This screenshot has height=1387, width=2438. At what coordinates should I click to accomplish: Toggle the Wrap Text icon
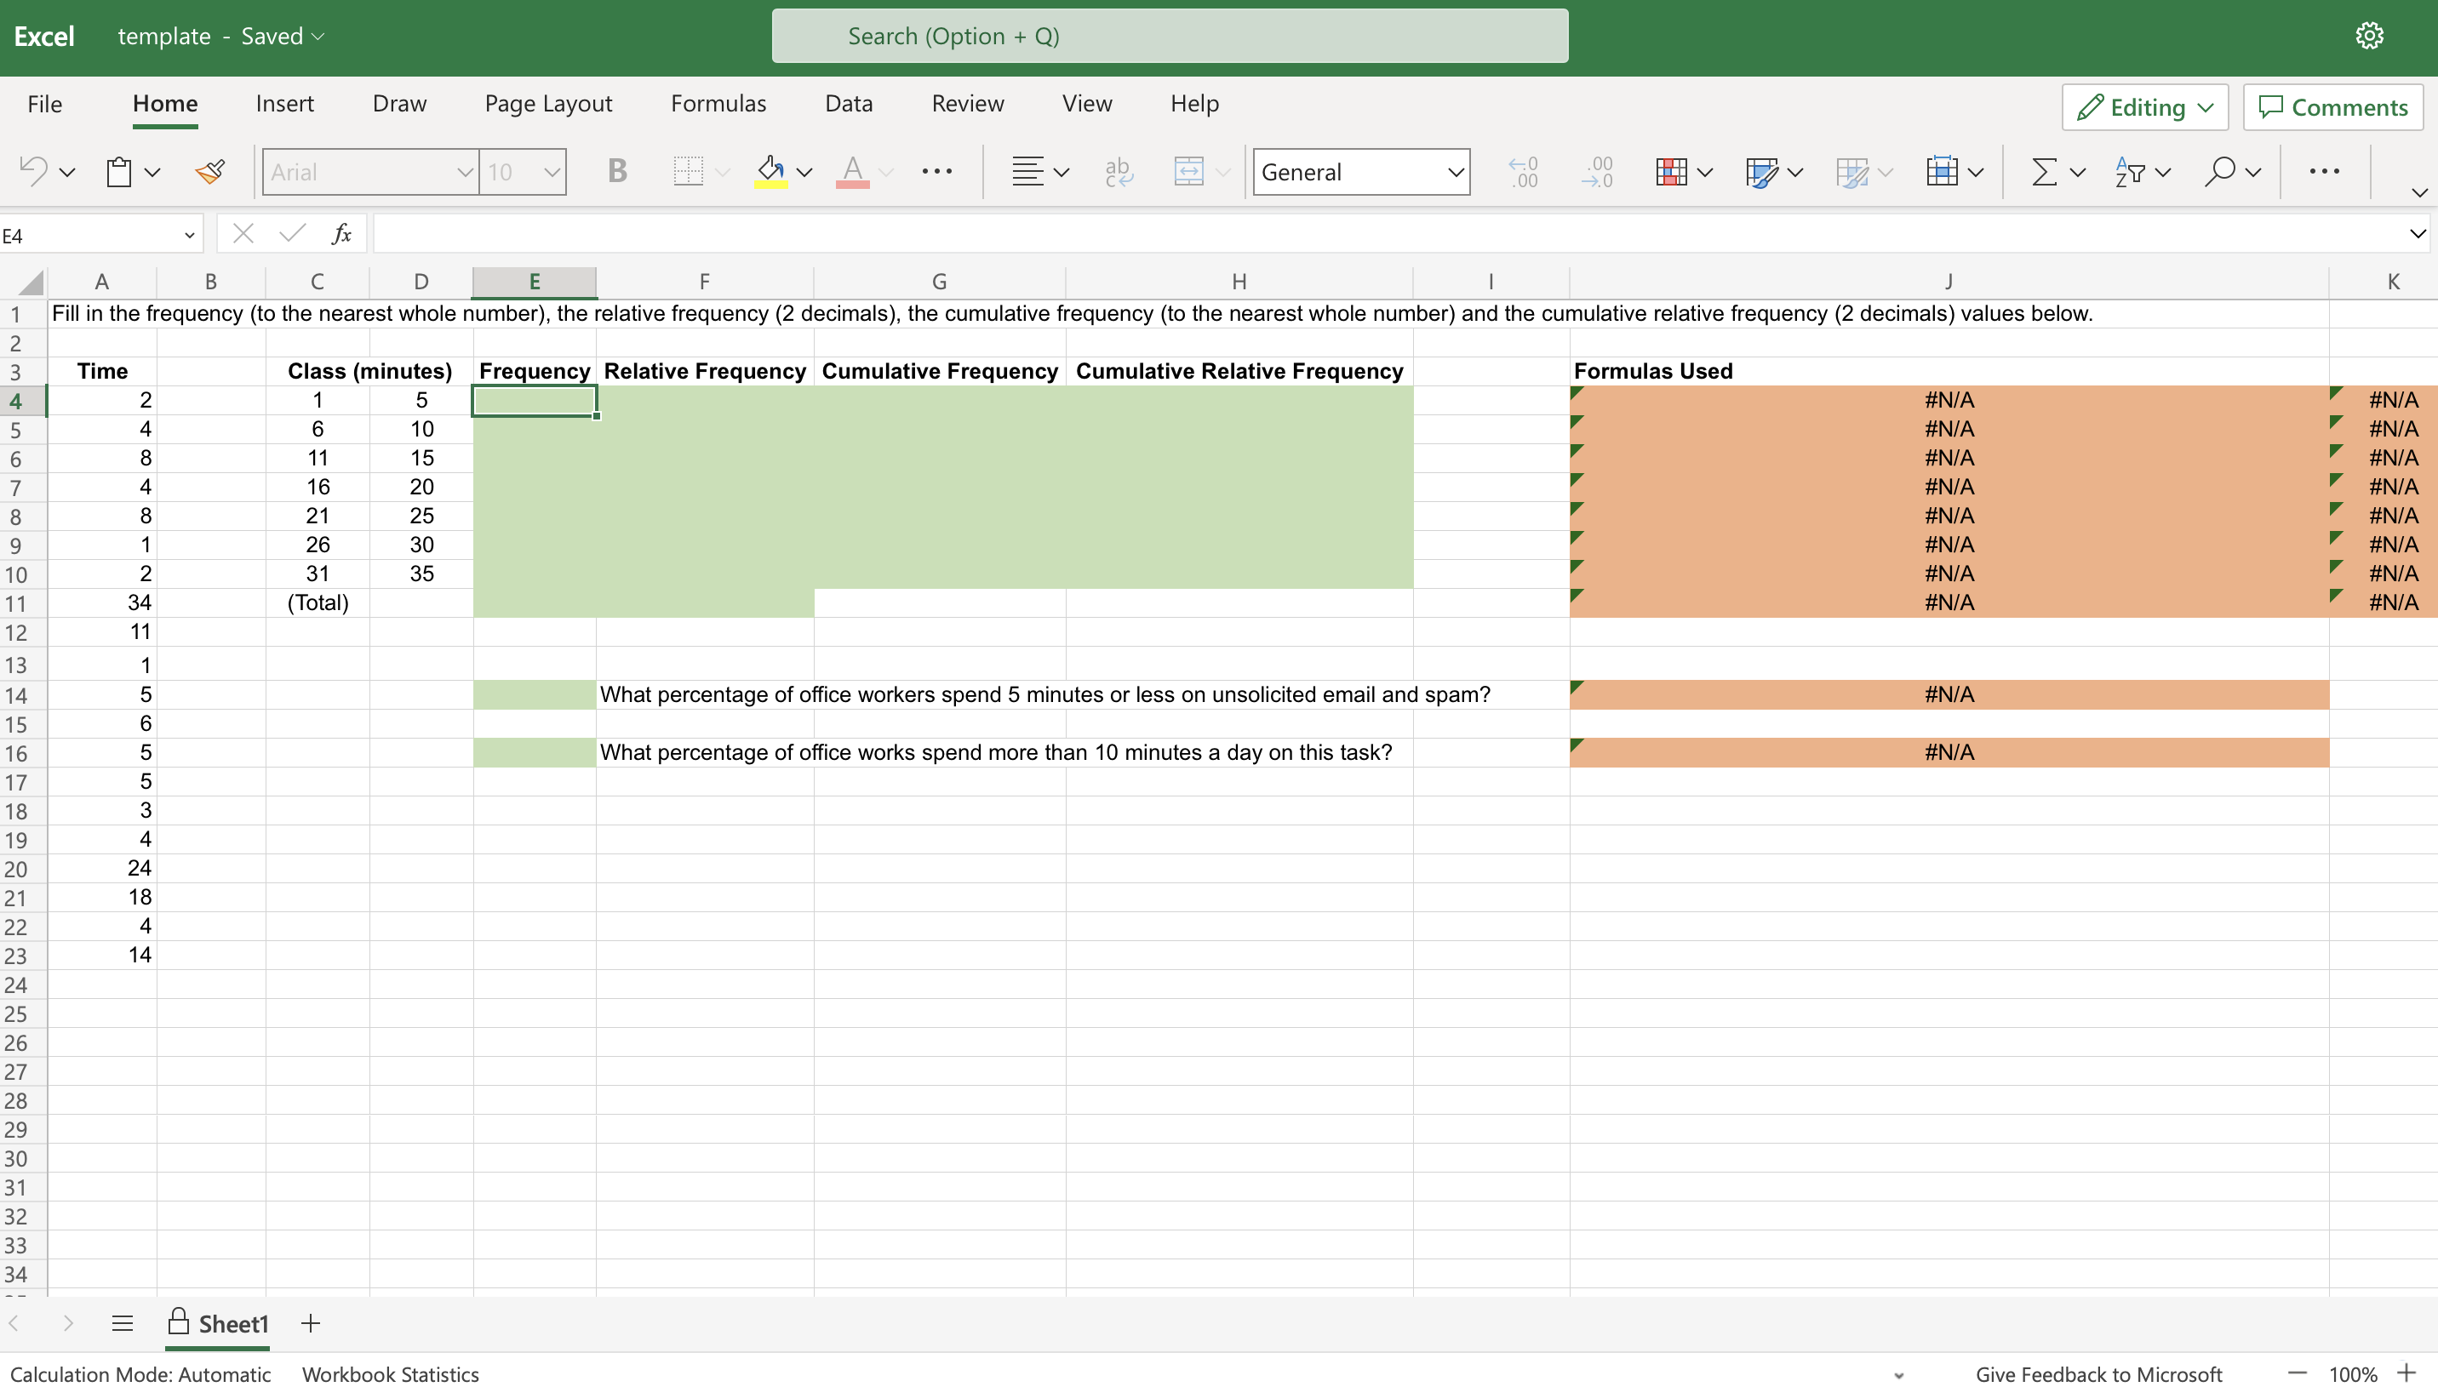[1119, 173]
